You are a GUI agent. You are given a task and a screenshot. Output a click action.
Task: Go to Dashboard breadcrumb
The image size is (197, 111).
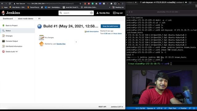pos(8,18)
